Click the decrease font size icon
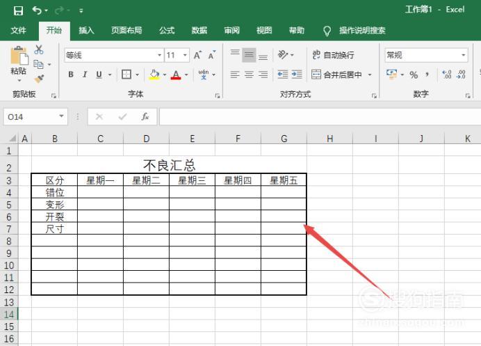This screenshot has height=346, width=481. [x=212, y=55]
